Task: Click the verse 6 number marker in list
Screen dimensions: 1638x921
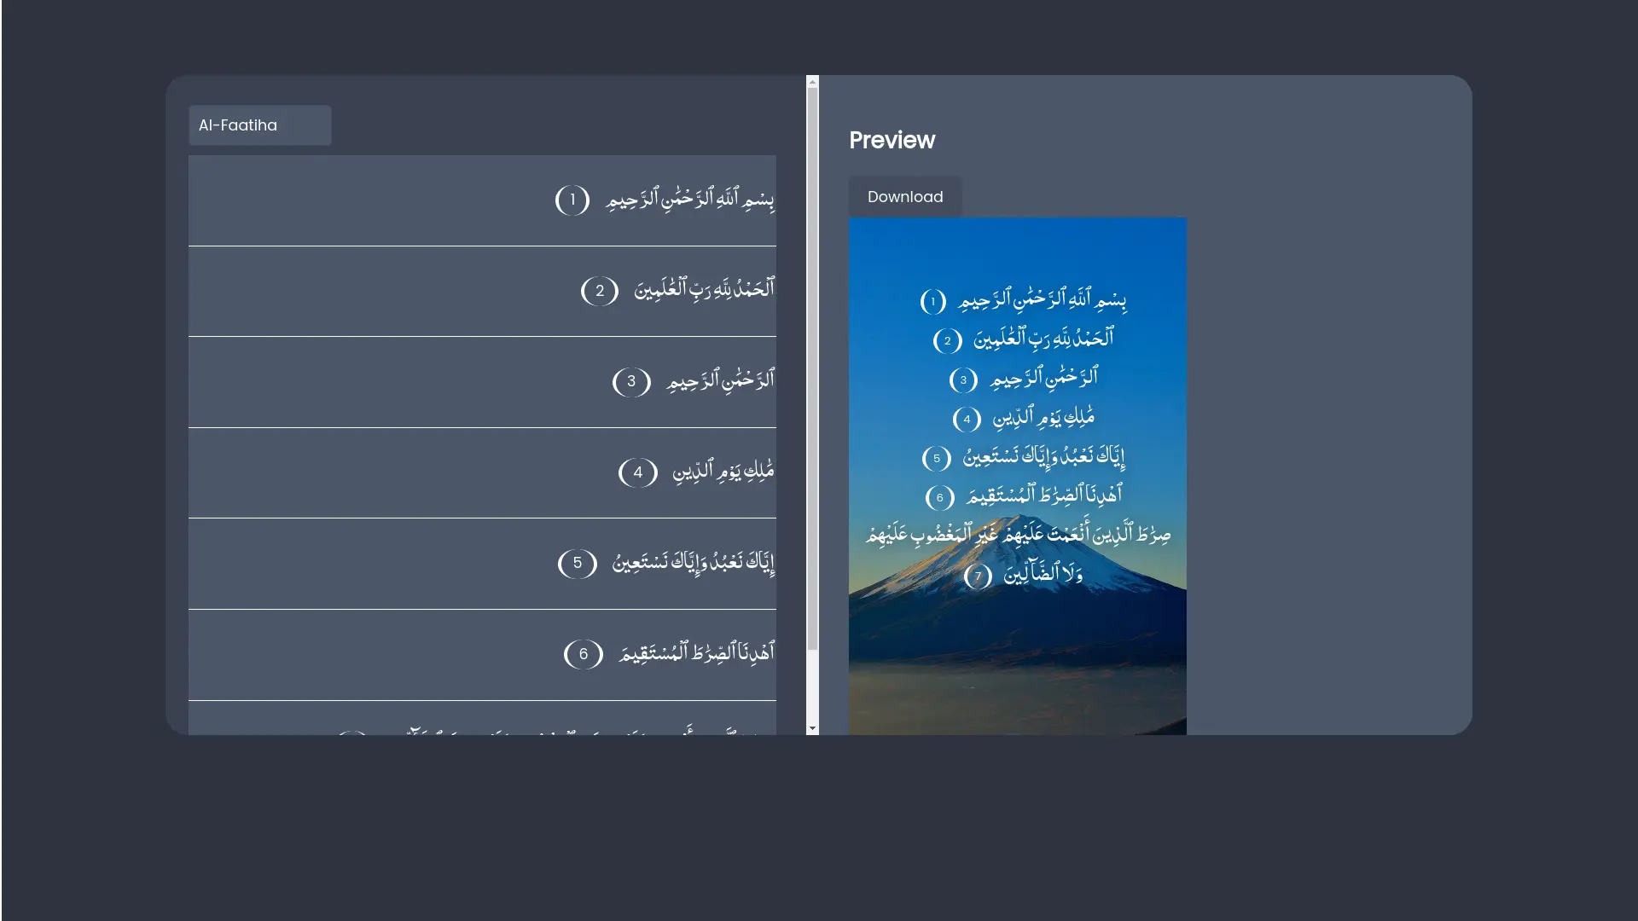Action: [584, 654]
